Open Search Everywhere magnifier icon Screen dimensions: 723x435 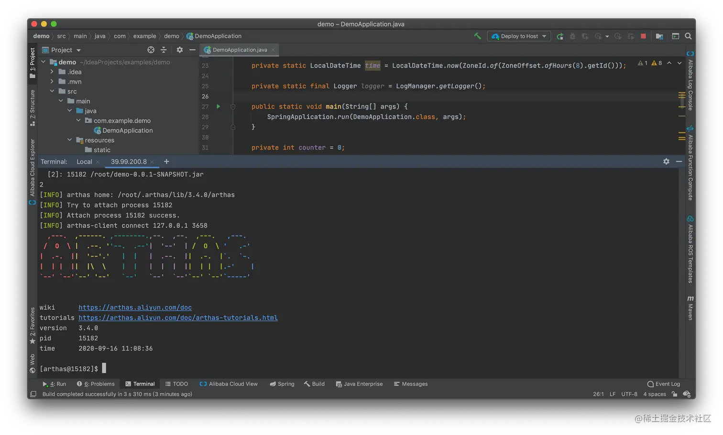pos(688,36)
